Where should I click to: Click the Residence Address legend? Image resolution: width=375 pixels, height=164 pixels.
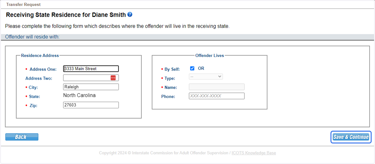pos(40,55)
